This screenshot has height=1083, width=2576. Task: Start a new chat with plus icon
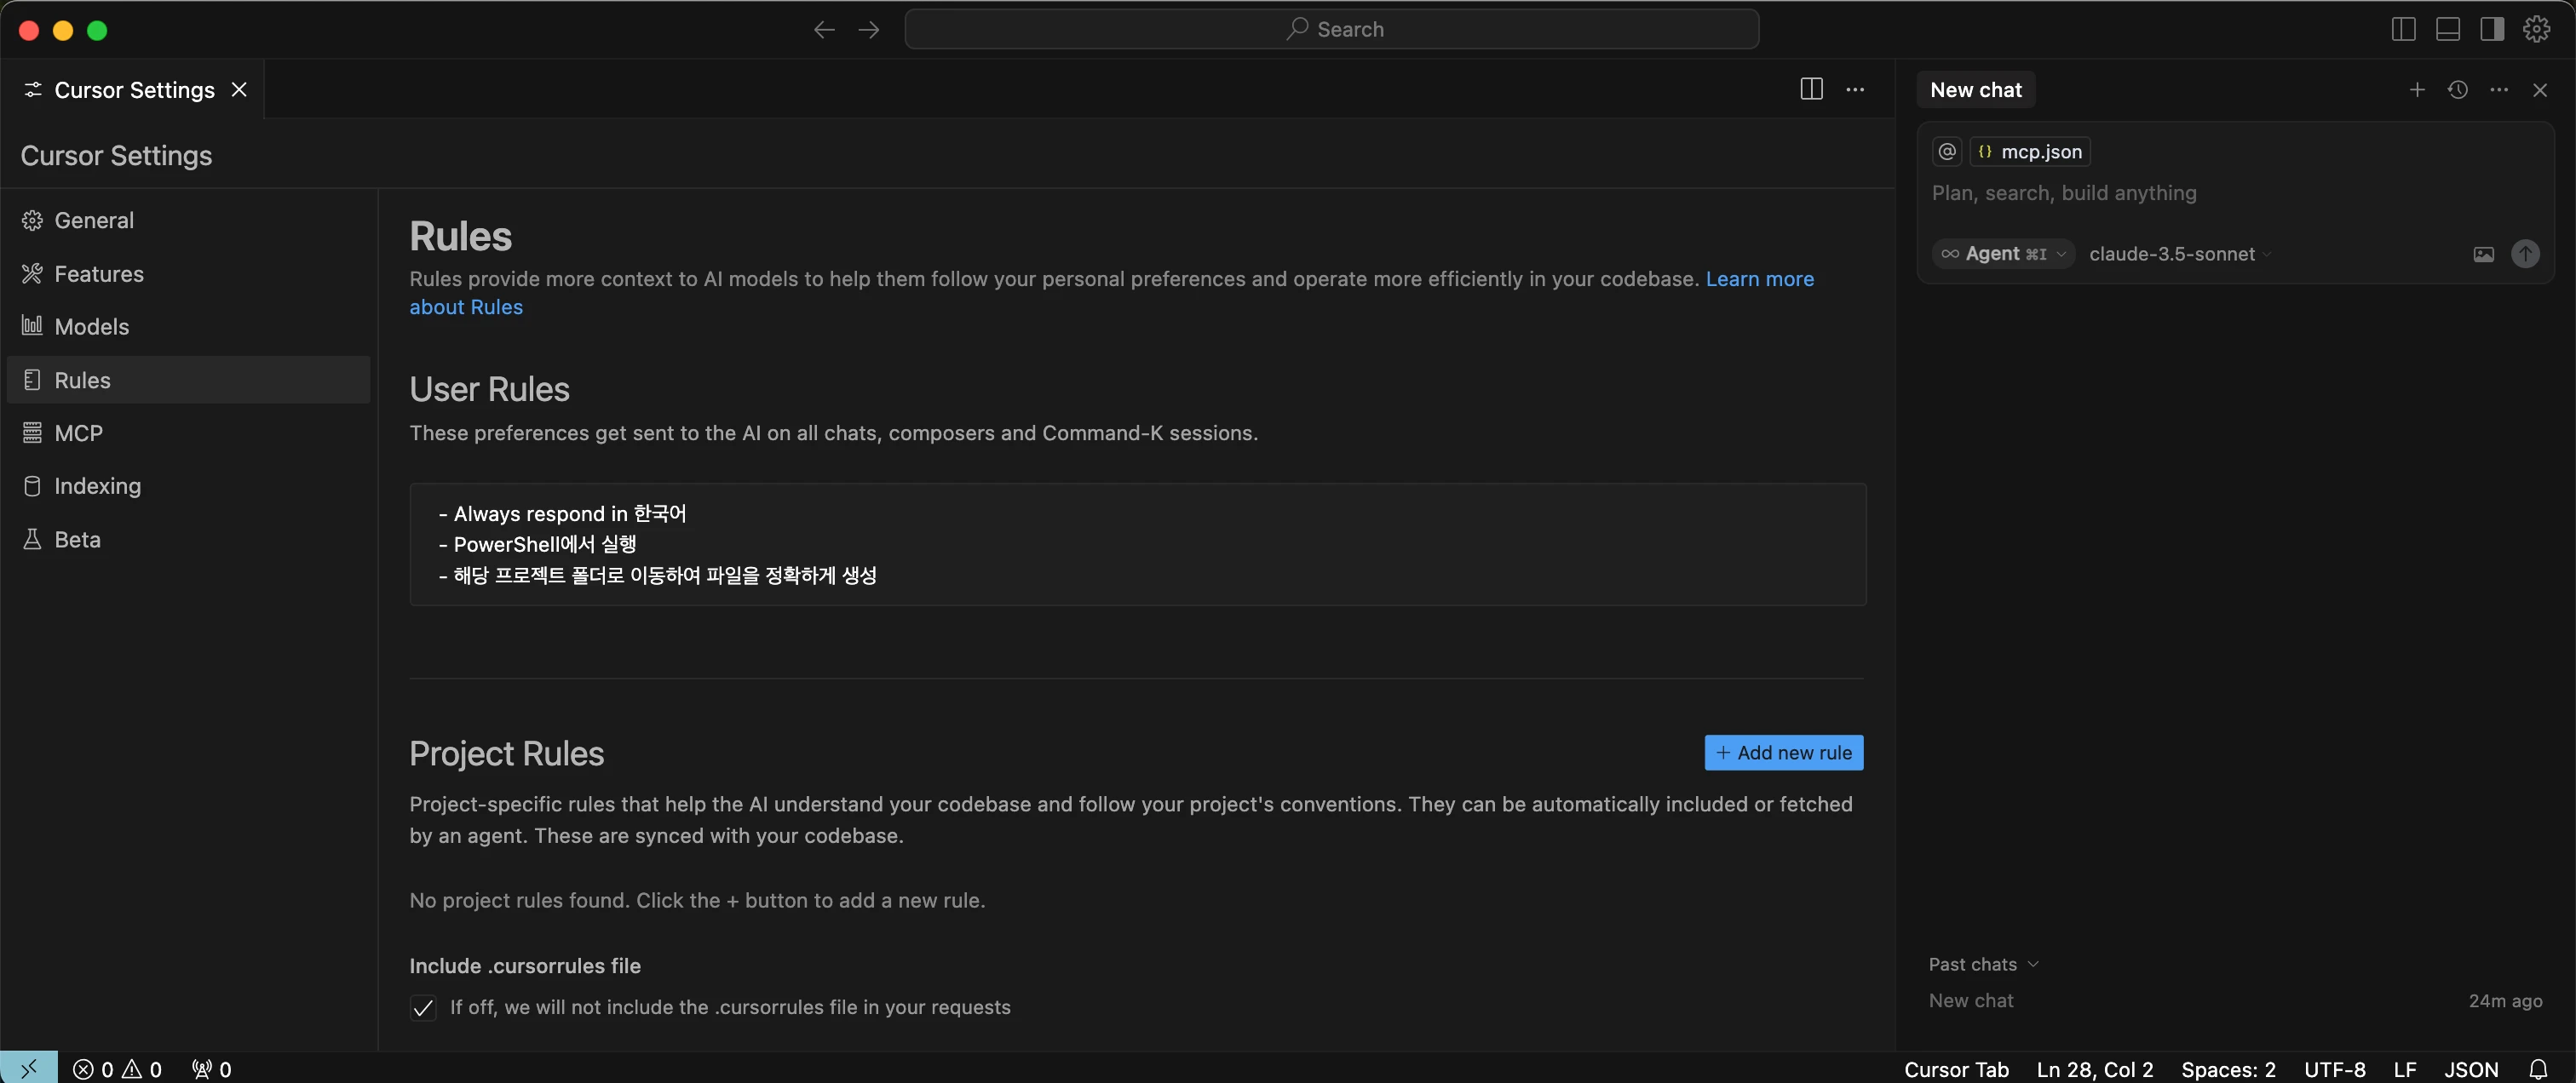[x=2417, y=90]
